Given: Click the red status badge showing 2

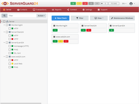Looking at the screenshot, I should pyautogui.click(x=85, y=4).
